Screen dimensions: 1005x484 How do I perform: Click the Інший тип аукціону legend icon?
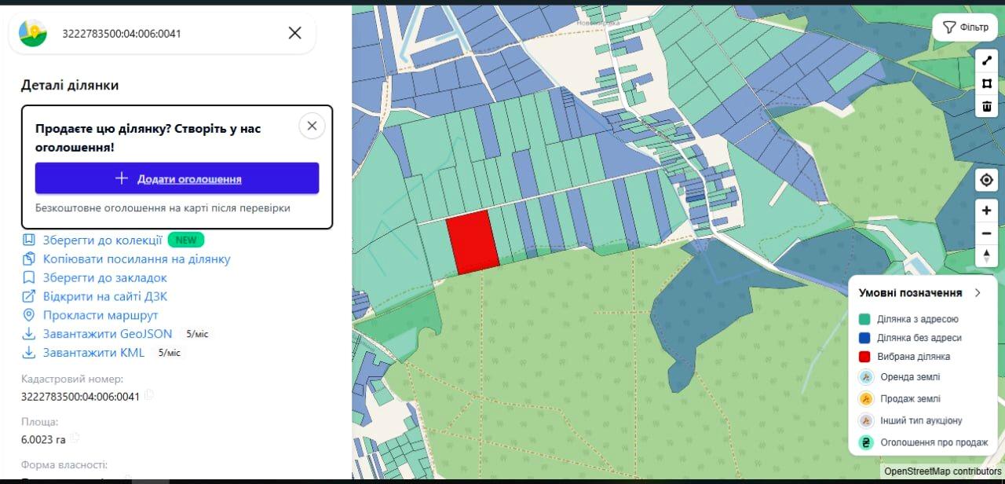pos(866,420)
